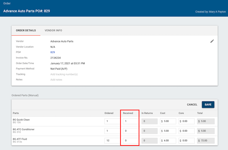This screenshot has width=228, height=150.
Task: Click In Returns field for BG ATF Fluid
Action: click(149, 141)
